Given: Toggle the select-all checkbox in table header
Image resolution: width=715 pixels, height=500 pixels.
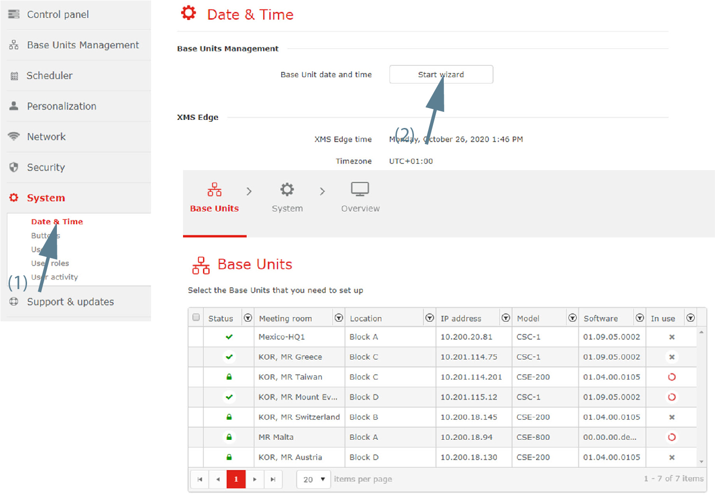Looking at the screenshot, I should click(x=196, y=318).
